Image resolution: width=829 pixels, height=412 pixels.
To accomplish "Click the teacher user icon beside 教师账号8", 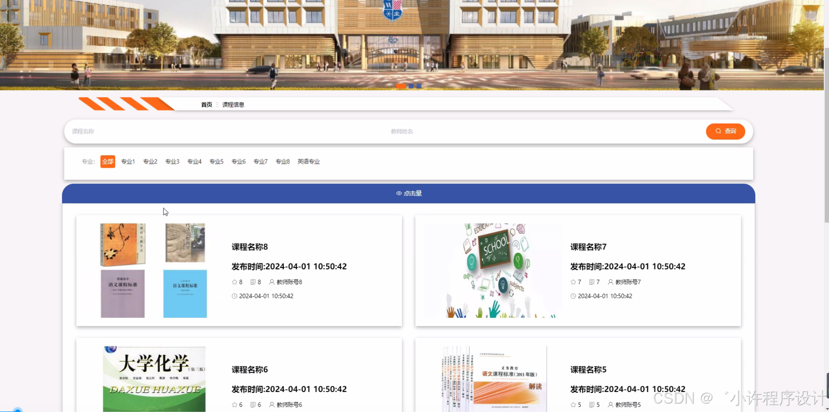I will [x=272, y=282].
